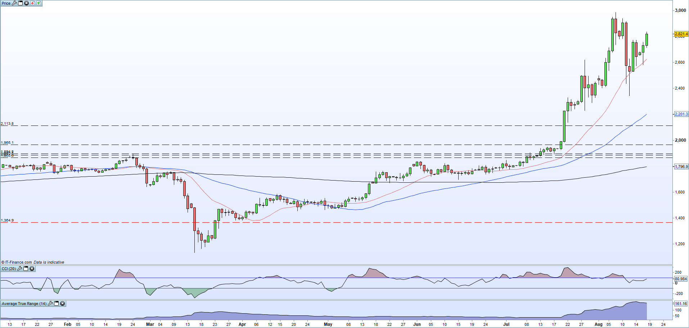Viewport: 689px width, 328px height.
Task: Click the moving average value 1,796.9
Action: [681, 167]
